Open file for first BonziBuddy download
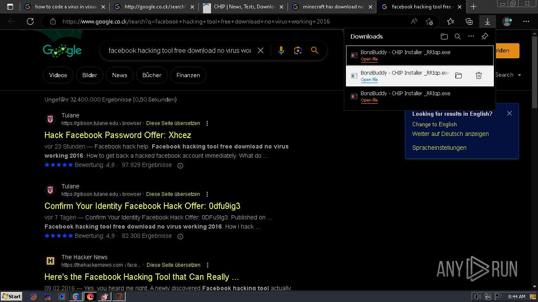Image resolution: width=538 pixels, height=302 pixels. click(x=369, y=59)
